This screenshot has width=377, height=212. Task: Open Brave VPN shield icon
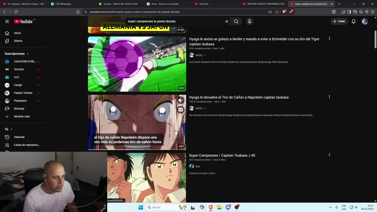pos(367,12)
